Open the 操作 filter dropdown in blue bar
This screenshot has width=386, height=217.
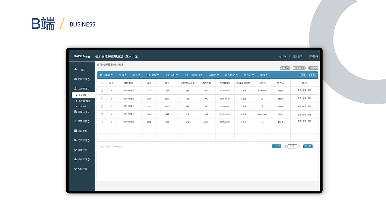pyautogui.click(x=264, y=75)
